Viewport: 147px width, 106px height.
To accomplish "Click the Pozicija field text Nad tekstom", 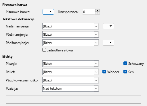I will click(x=53, y=89).
